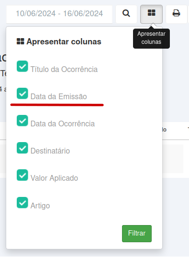Disable the Destinatário column checkbox
Viewport: 189px width, 257px height.
[x=22, y=148]
